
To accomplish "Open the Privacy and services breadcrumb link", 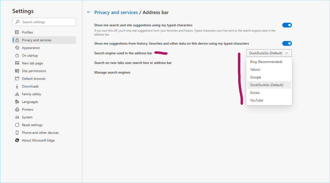I will (x=116, y=13).
